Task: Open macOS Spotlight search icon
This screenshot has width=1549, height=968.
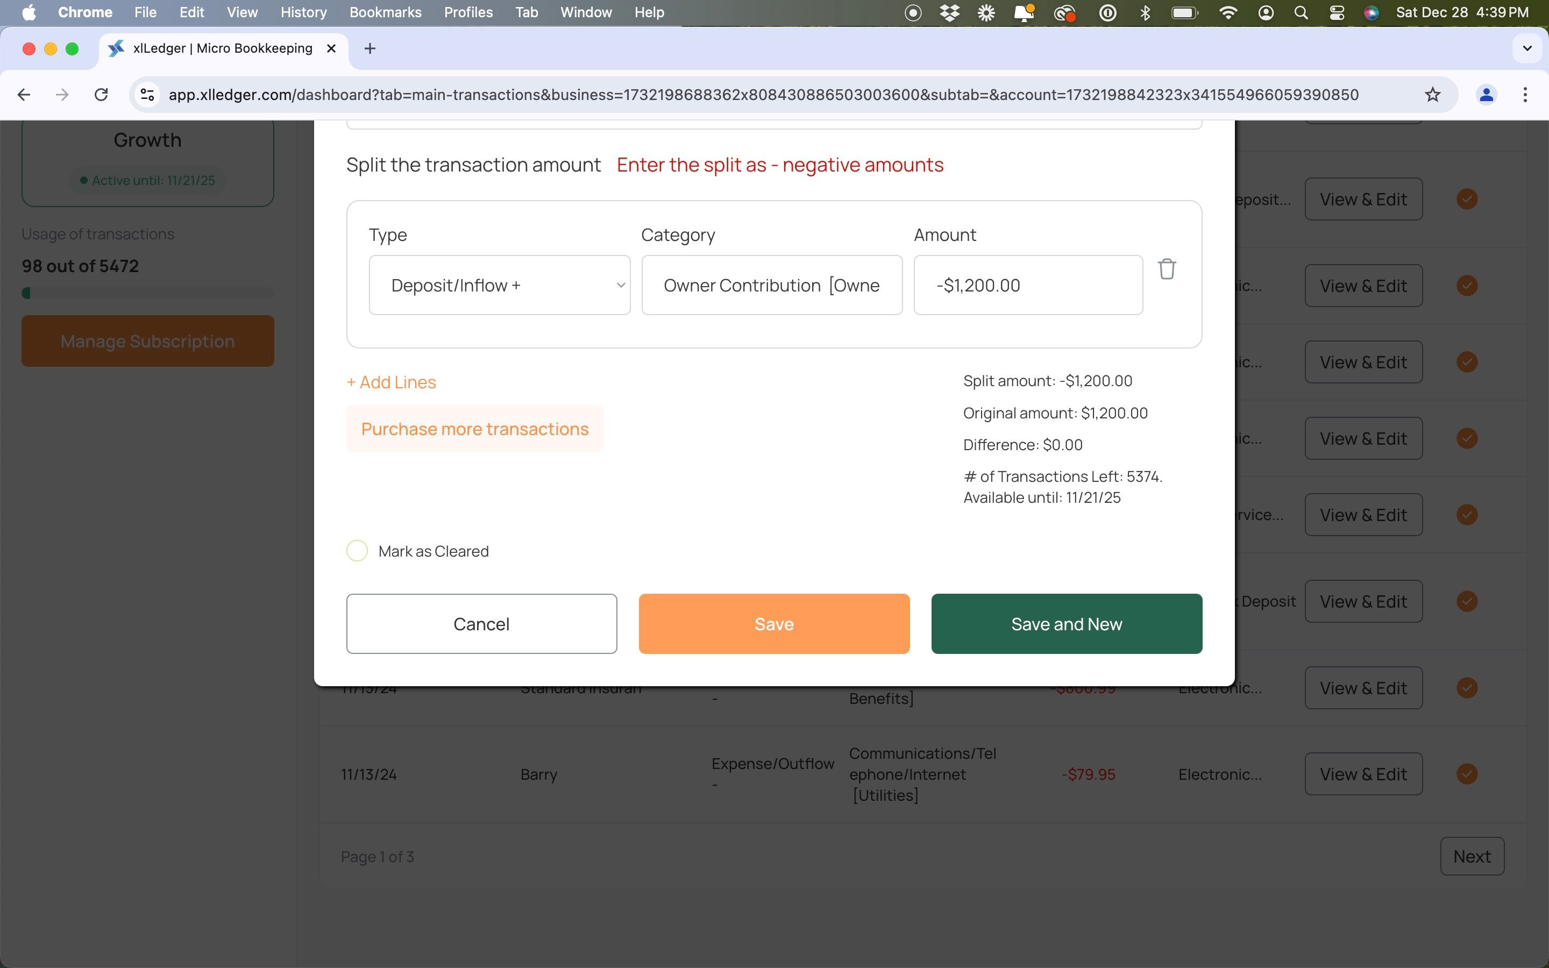Action: pos(1300,13)
